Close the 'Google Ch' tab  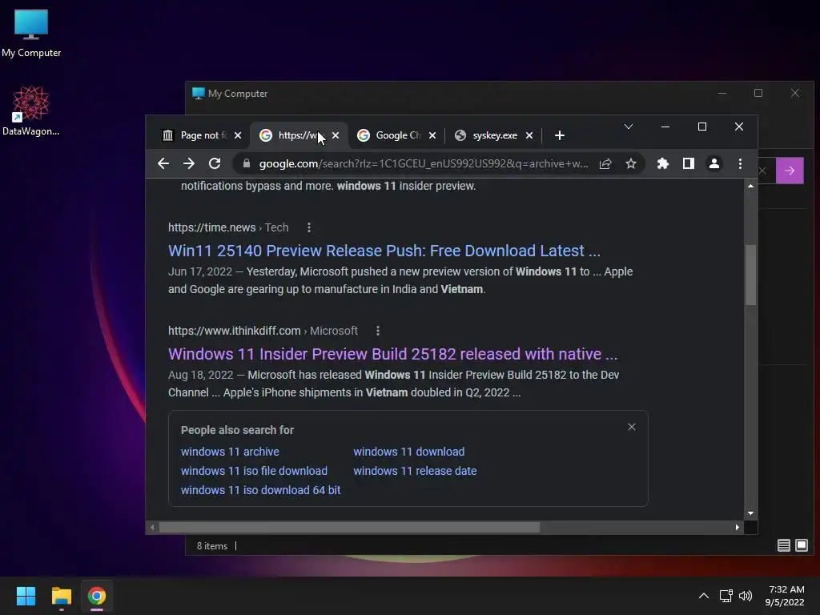432,135
